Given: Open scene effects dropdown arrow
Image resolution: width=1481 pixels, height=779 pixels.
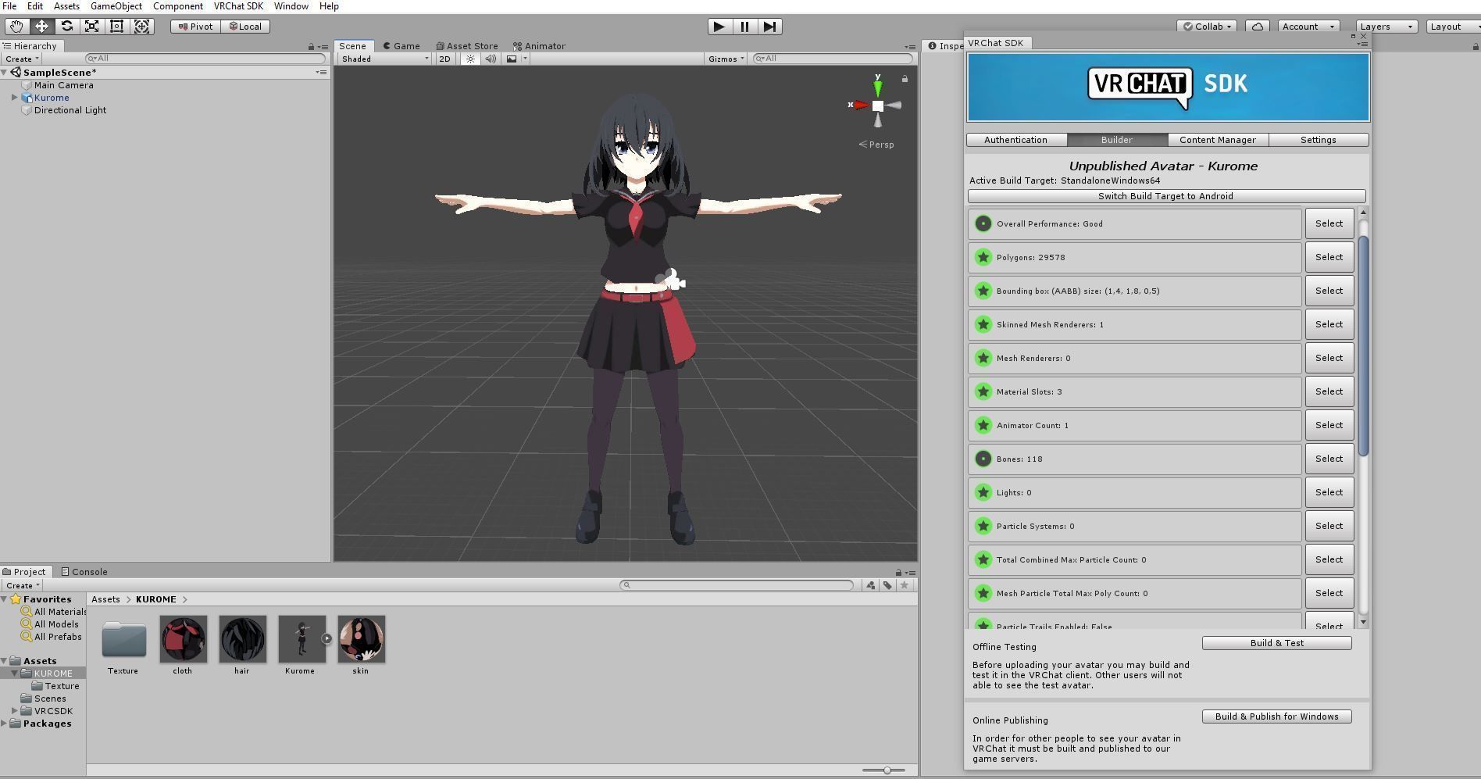Looking at the screenshot, I should tap(525, 59).
